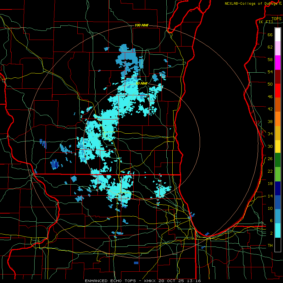Pick the magenta swatch in the tops legend

coord(278,63)
